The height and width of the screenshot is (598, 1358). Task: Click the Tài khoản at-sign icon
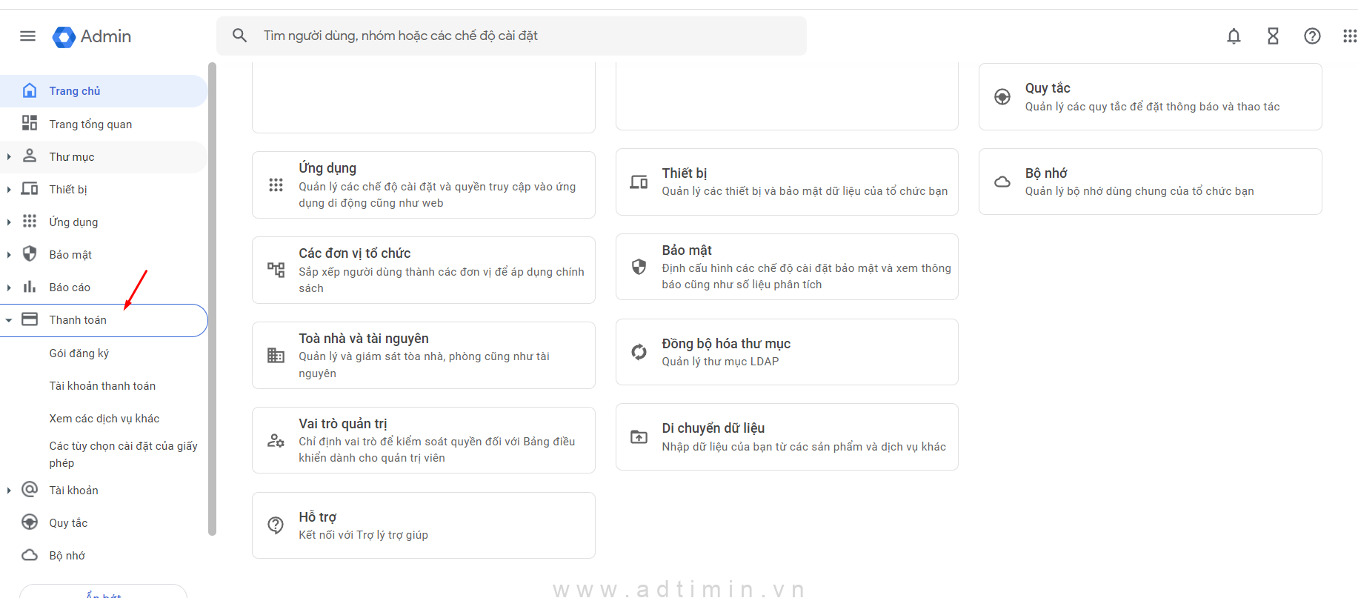(x=30, y=489)
